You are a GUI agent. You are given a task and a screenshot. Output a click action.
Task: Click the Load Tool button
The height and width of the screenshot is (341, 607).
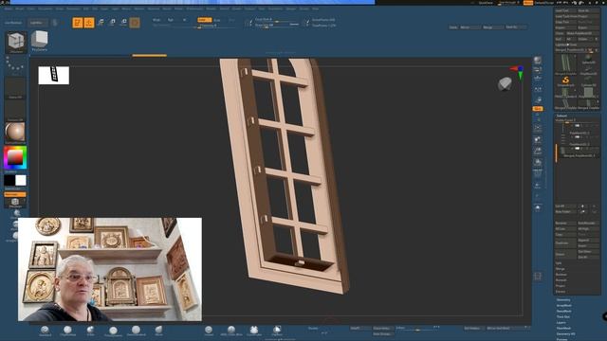[565, 10]
